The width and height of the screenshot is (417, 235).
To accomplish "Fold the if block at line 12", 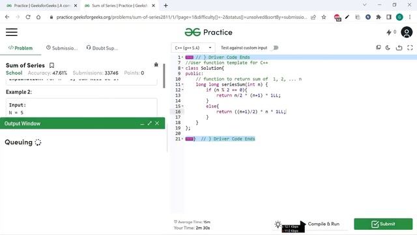I will point(182,90).
